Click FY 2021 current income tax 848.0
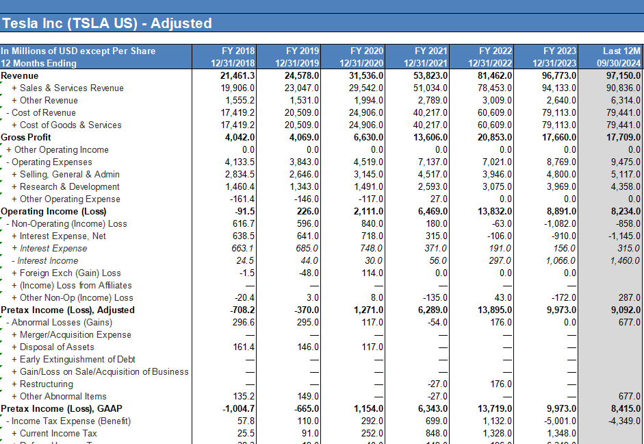Viewport: 644px width, 444px height. [437, 433]
